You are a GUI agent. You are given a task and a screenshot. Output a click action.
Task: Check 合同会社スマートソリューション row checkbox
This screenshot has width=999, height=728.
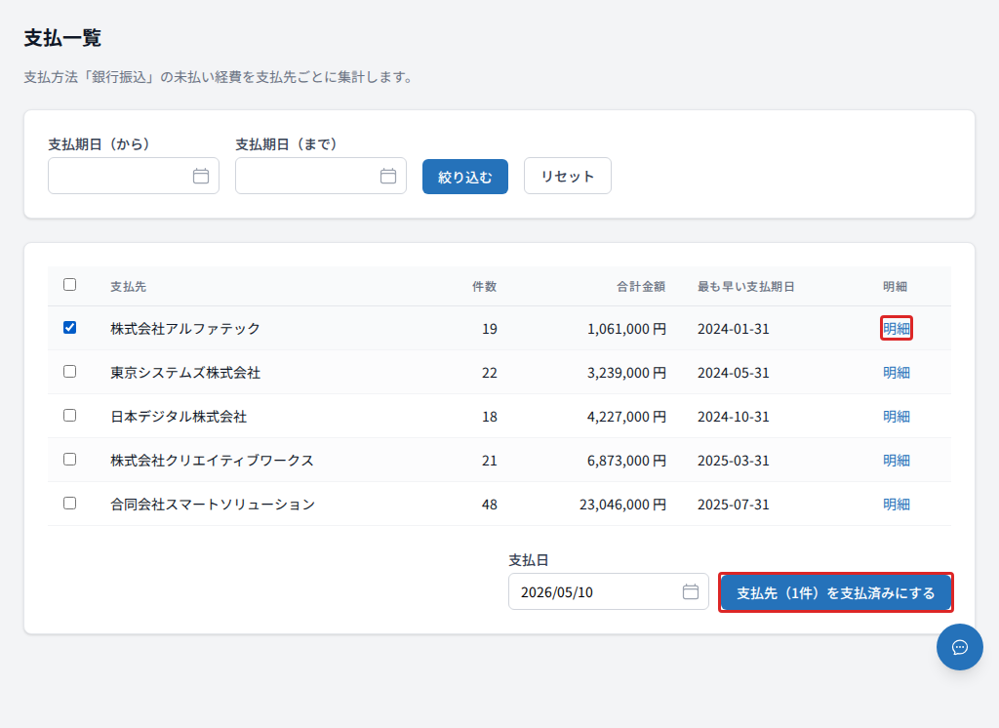[x=70, y=504]
